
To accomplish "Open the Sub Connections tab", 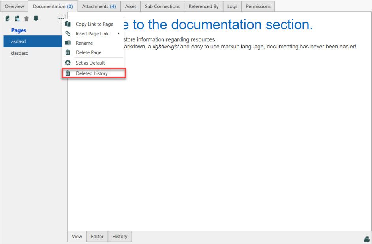I will [162, 6].
